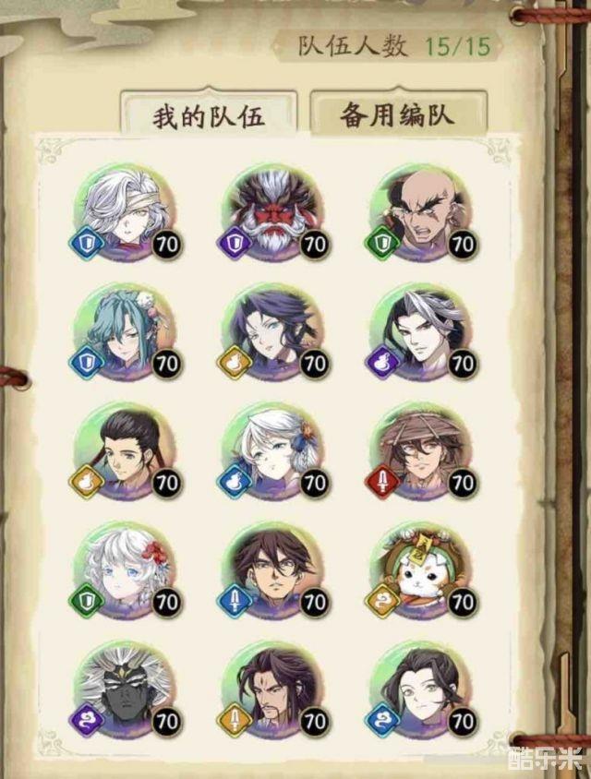
Task: Choose the dark-haired hero with topknot
Action: tap(127, 451)
